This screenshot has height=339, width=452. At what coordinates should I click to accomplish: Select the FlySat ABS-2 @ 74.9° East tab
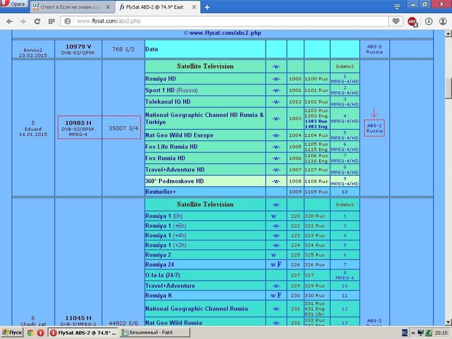coord(158,7)
